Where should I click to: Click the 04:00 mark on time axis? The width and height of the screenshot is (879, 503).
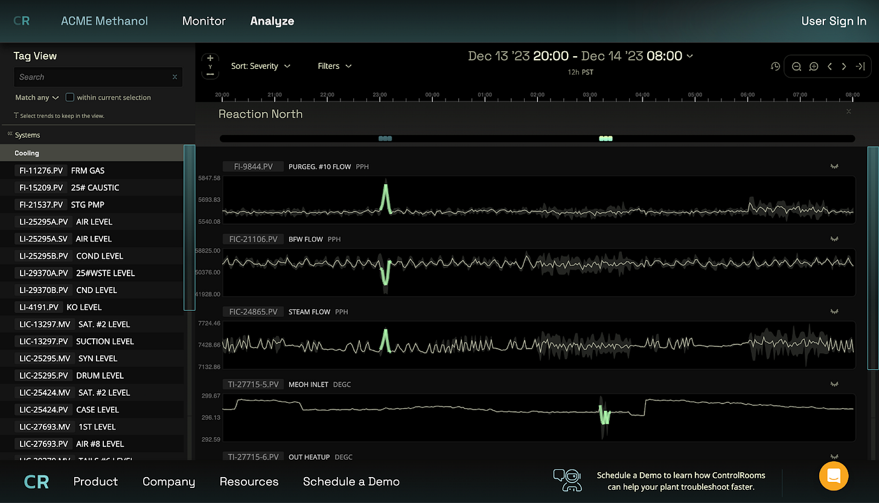[x=642, y=95]
